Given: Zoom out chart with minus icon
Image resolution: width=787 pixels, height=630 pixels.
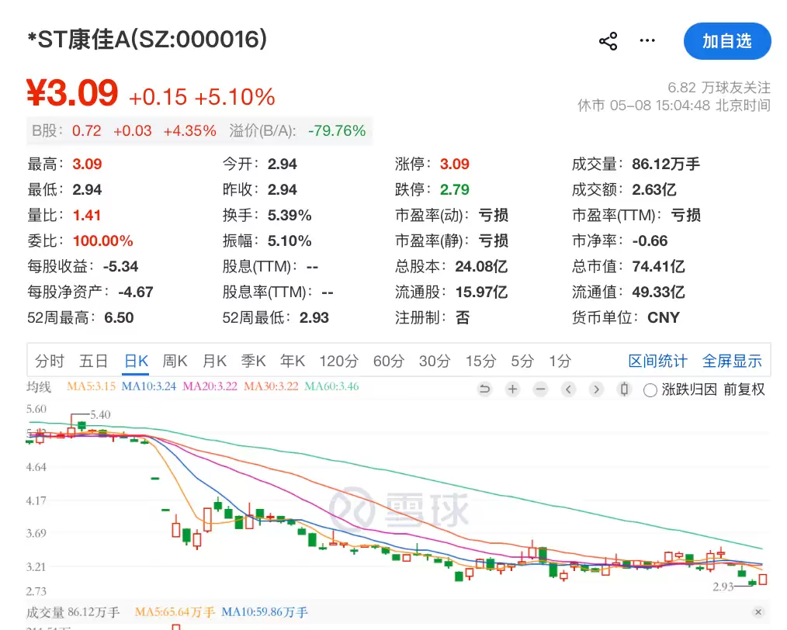Looking at the screenshot, I should tap(540, 389).
